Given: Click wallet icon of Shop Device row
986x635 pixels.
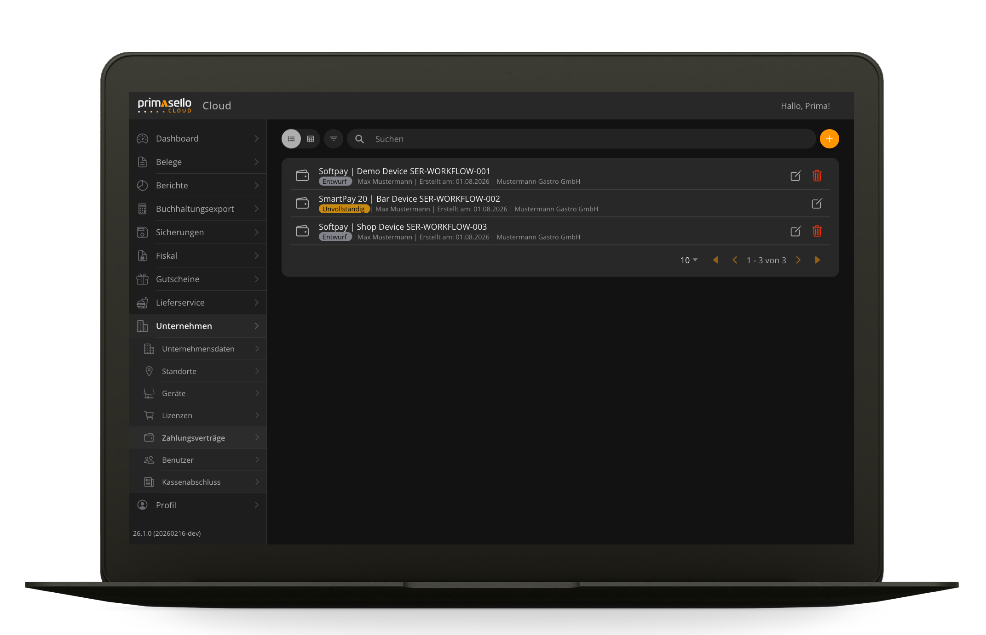Looking at the screenshot, I should (302, 231).
